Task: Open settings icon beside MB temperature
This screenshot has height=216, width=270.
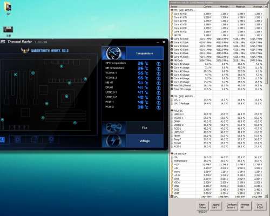Action: [158, 69]
